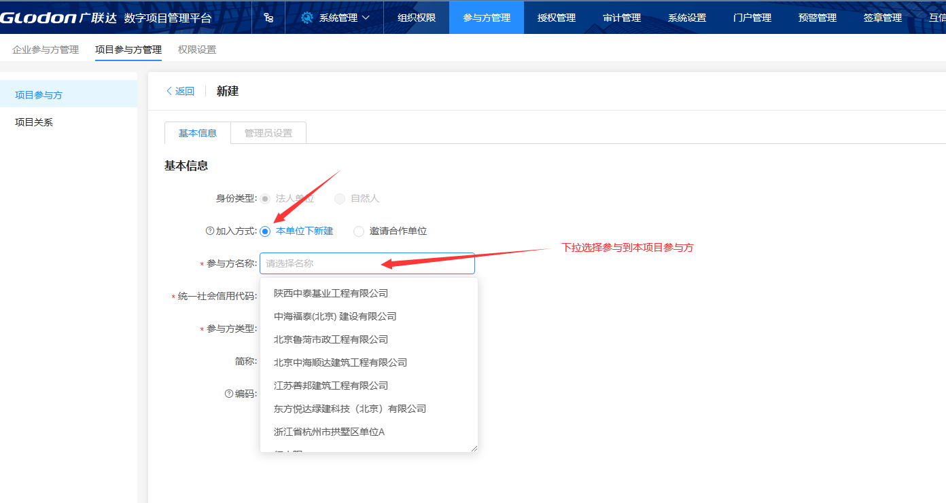Select the 法人单位 identity radio
This screenshot has height=503, width=946.
[x=265, y=199]
